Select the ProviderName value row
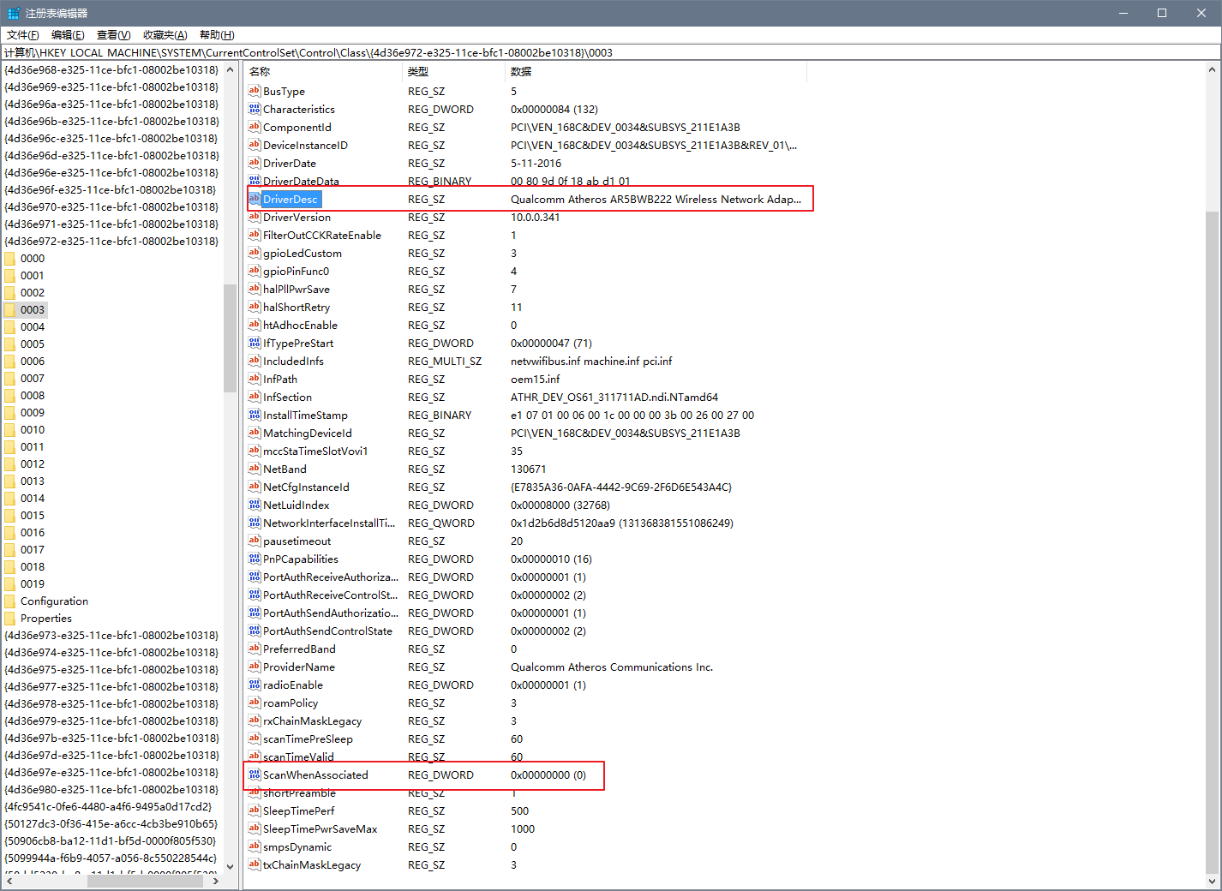1222x891 pixels. (x=299, y=667)
